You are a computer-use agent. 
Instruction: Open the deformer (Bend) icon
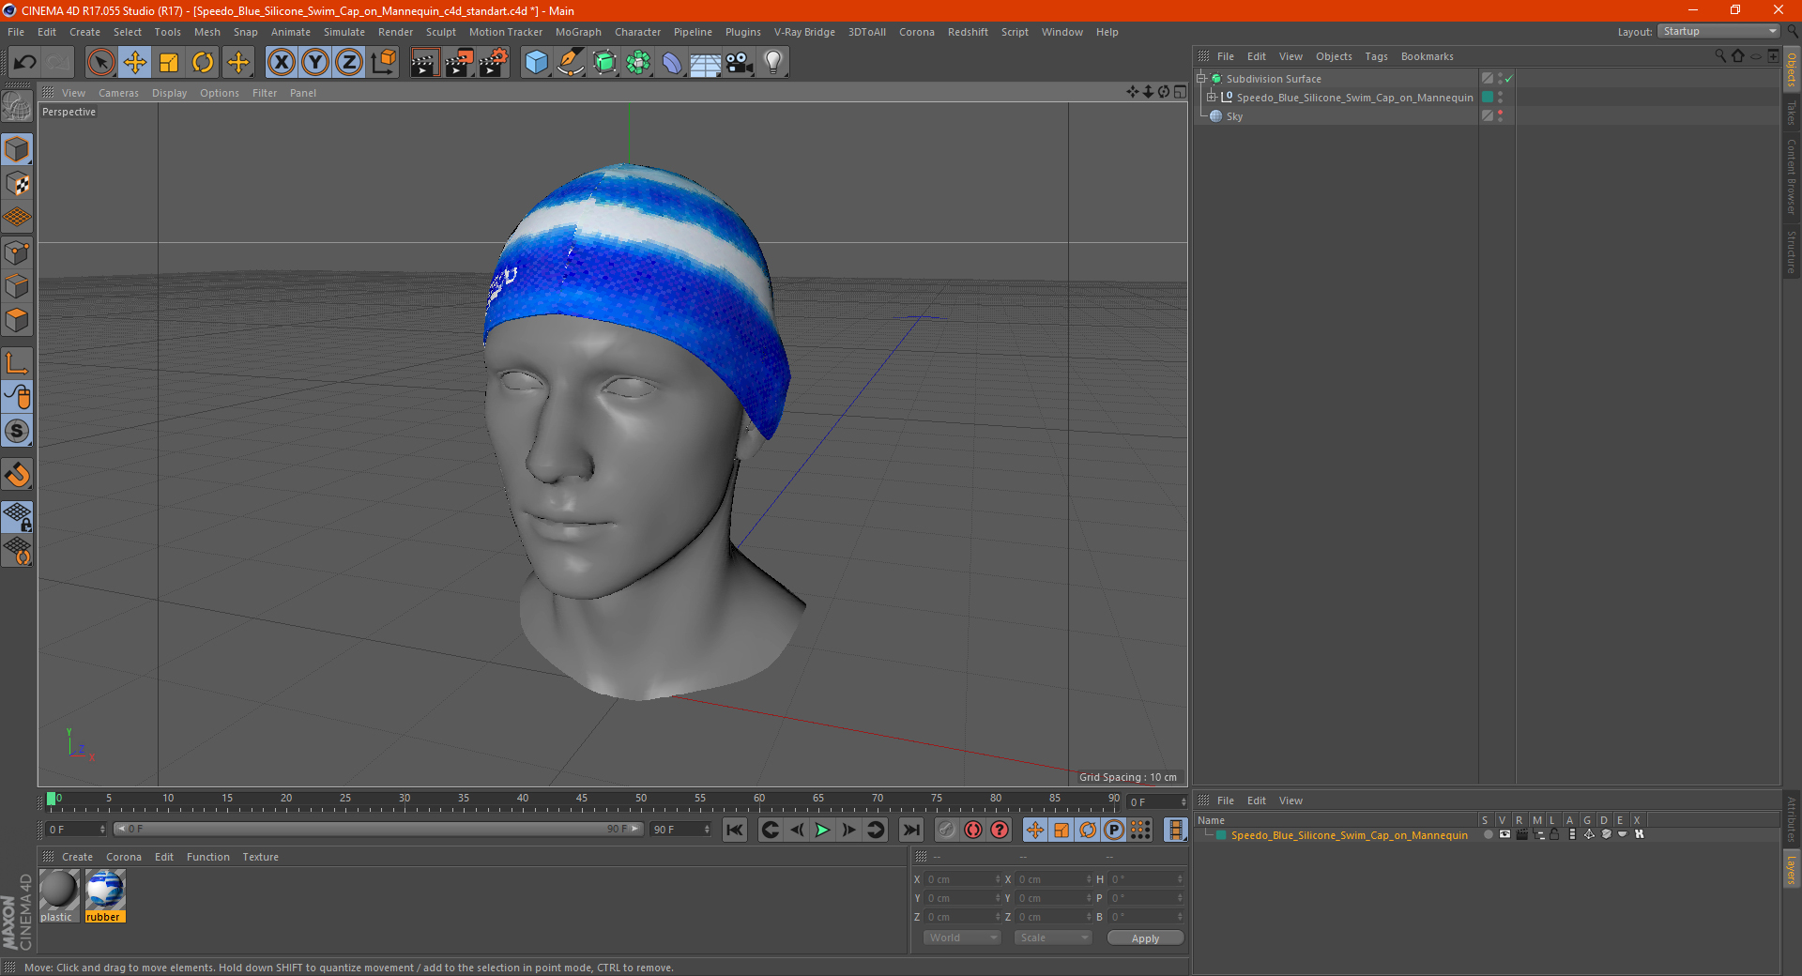[672, 63]
